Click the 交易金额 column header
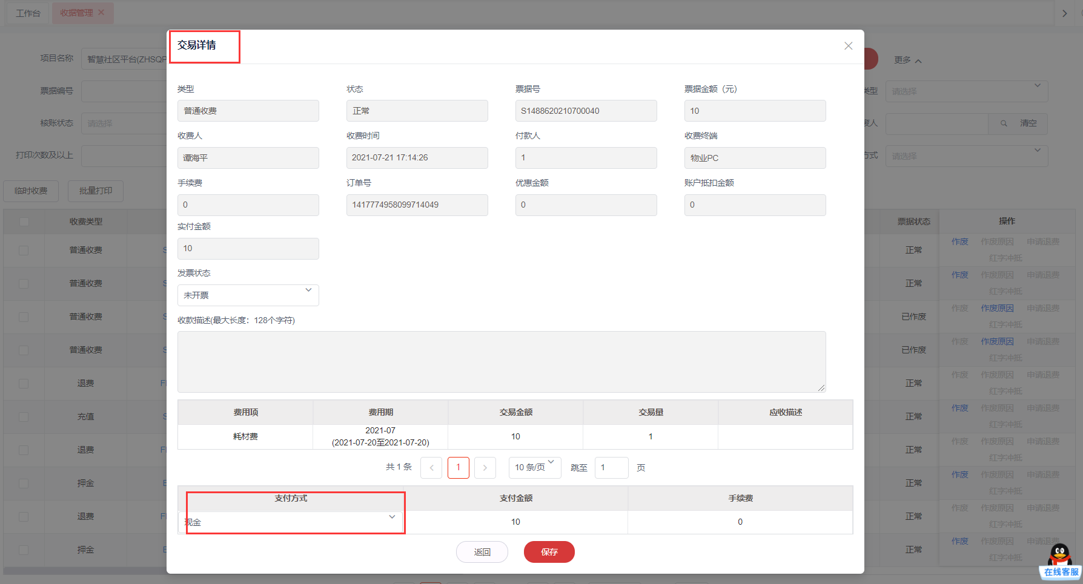Screen dimensions: 1083x584 click(515, 412)
